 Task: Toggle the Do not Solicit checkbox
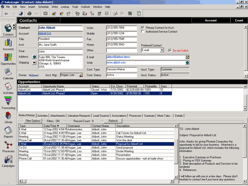tap(170, 51)
